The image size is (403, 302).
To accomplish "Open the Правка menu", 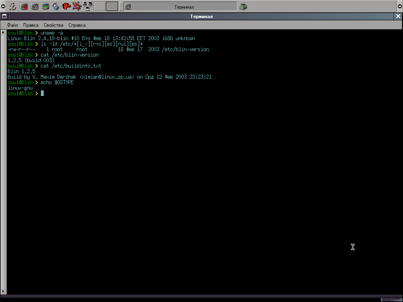I will click(x=31, y=25).
